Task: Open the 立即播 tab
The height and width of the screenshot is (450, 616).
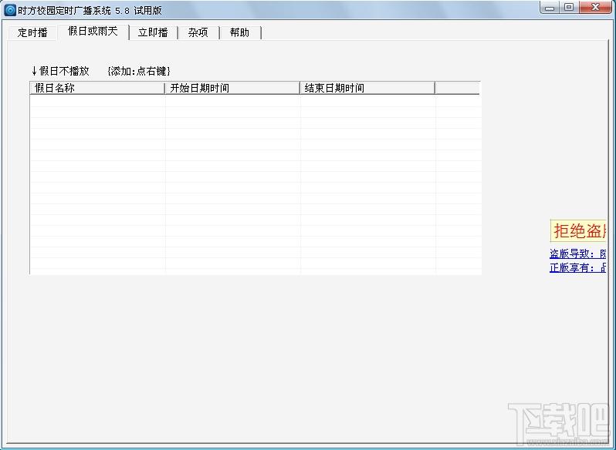Action: pyautogui.click(x=153, y=32)
